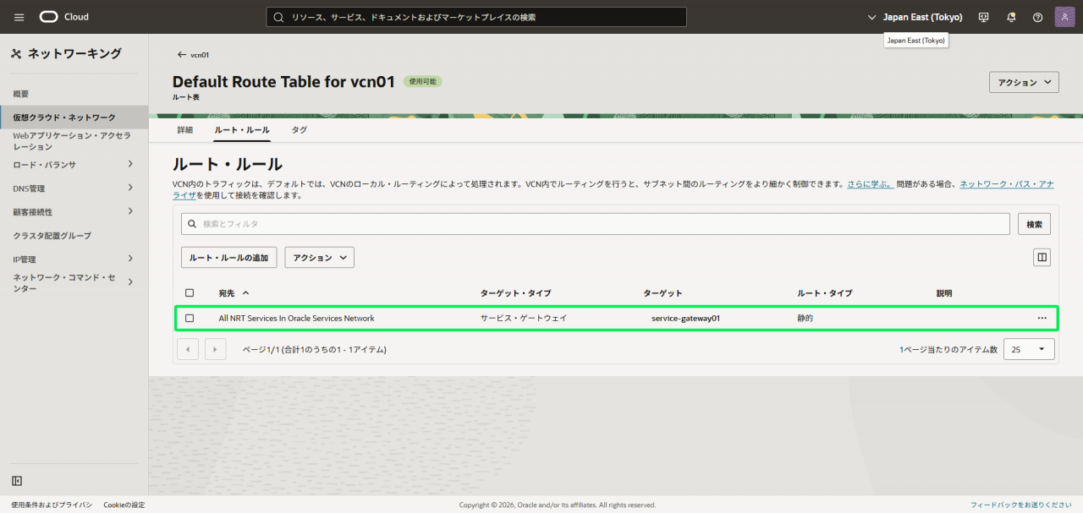Screen dimensions: 1083x513
Task: Open the help question mark icon
Action: click(1038, 17)
